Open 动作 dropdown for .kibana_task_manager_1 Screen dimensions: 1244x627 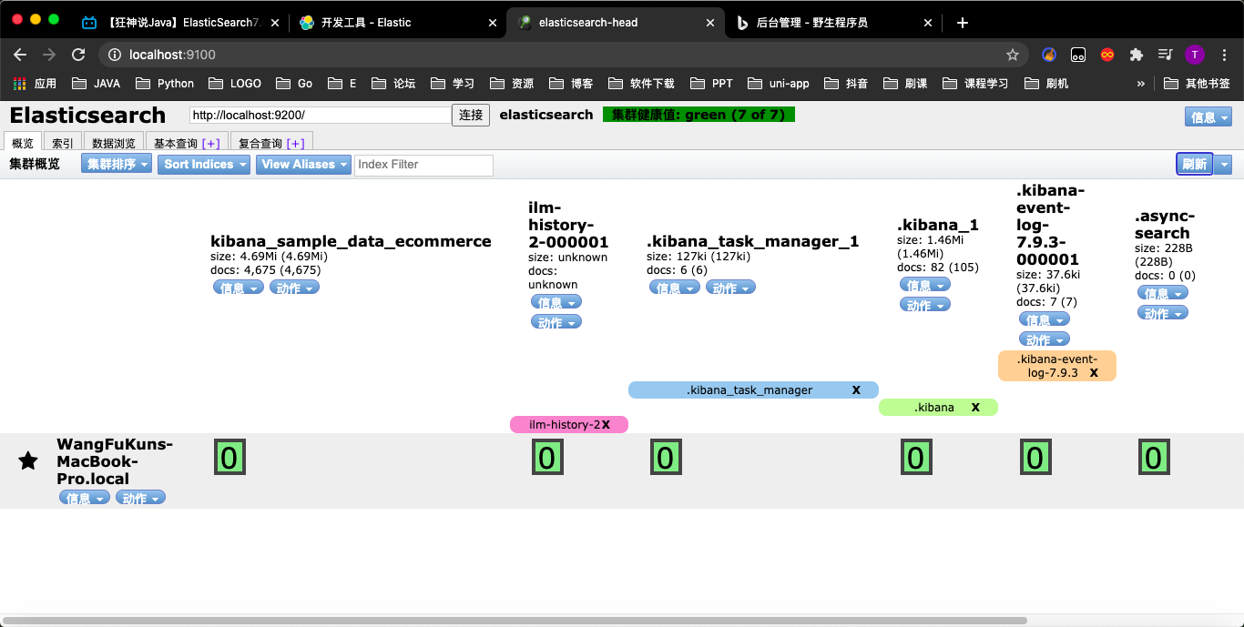[x=730, y=288]
